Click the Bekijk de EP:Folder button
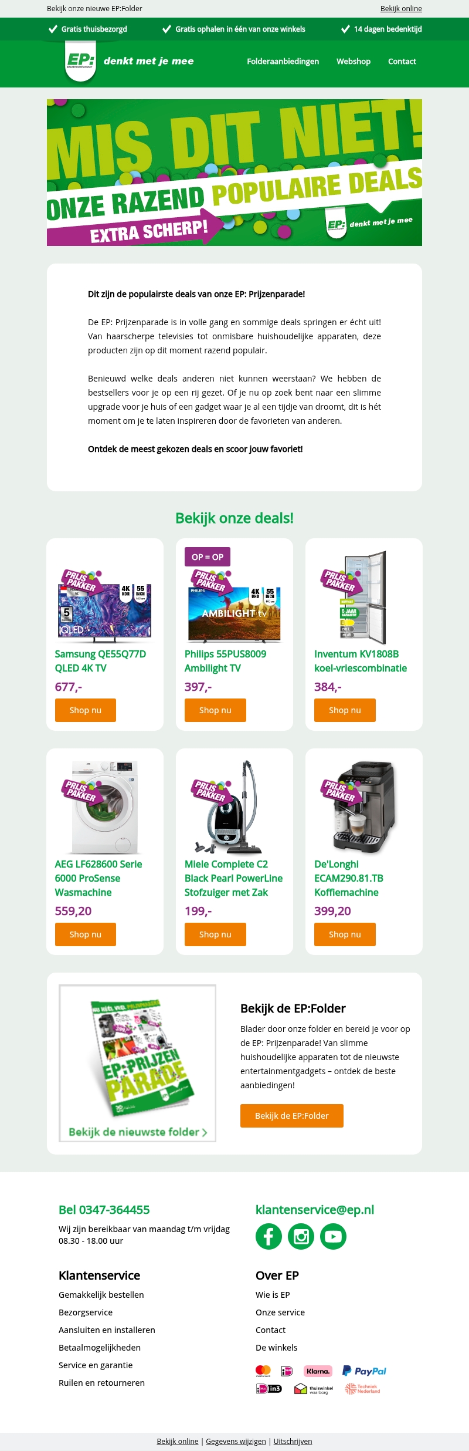 [292, 1116]
